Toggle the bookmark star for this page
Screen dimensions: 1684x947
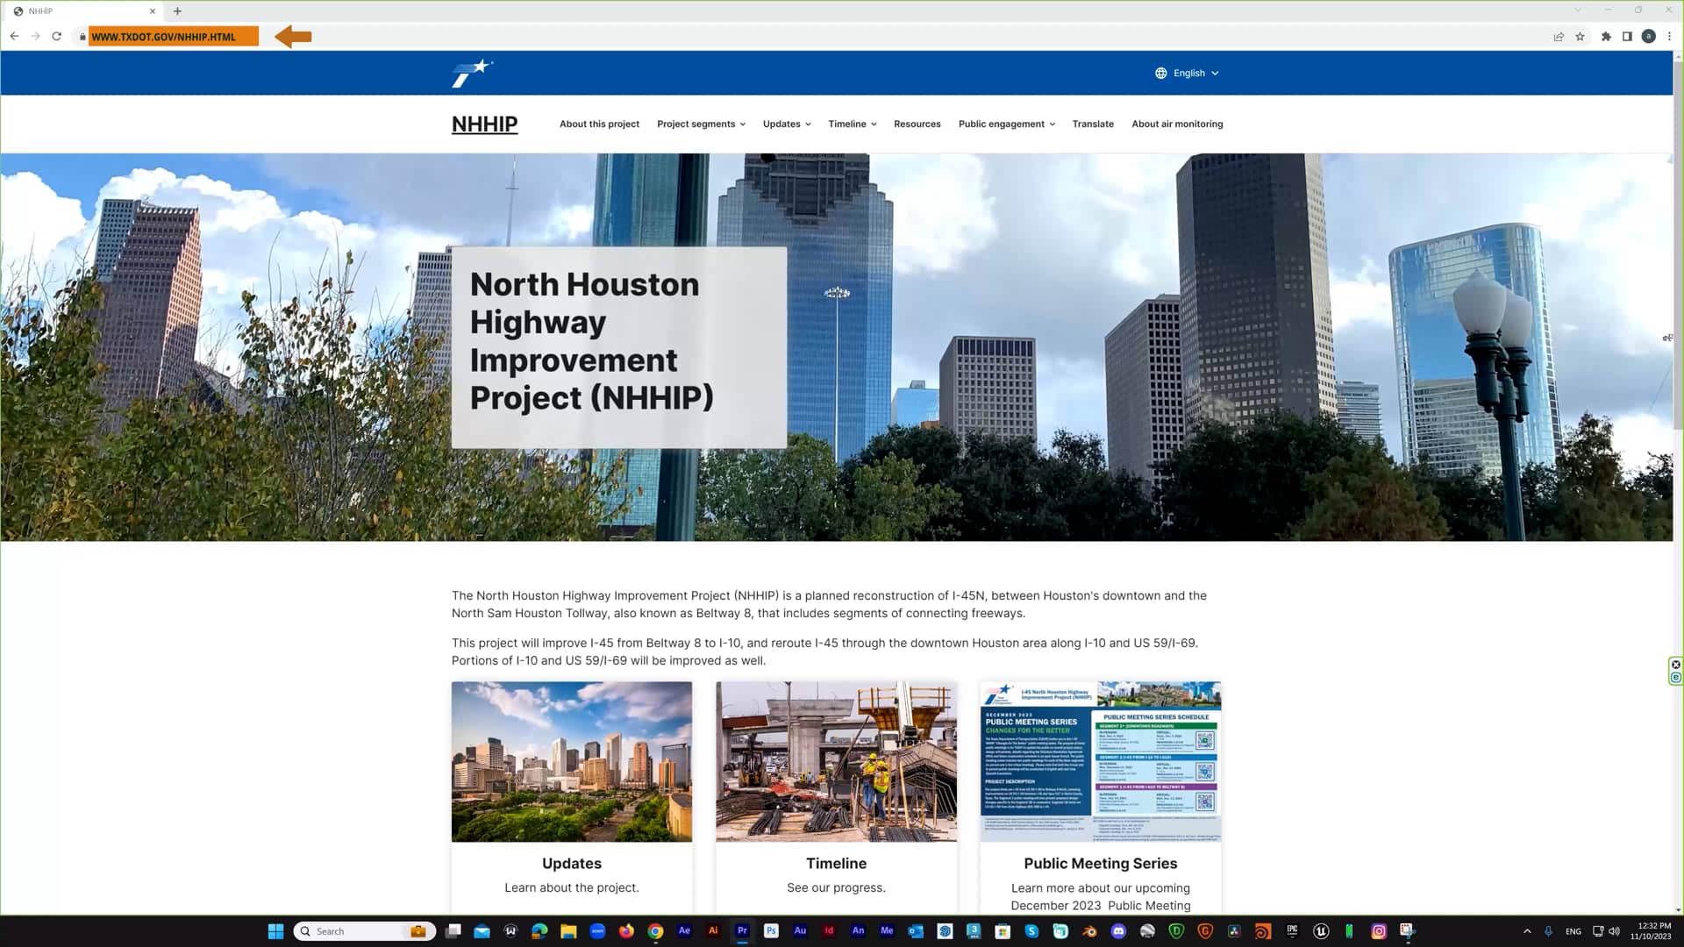click(x=1580, y=36)
